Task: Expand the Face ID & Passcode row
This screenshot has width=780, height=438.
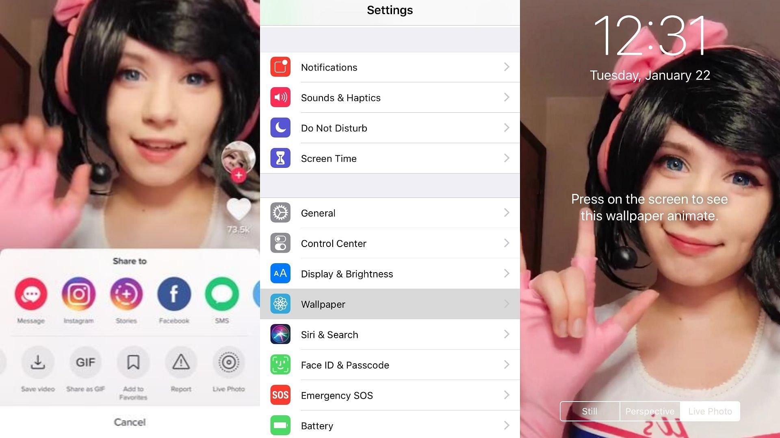Action: tap(506, 366)
